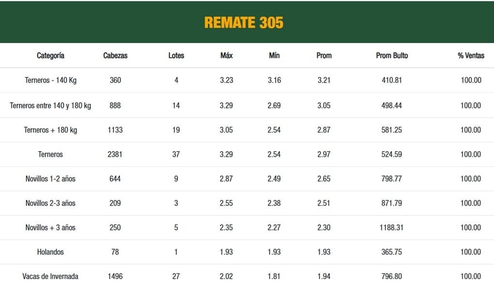Choose the Novillos 2-3 años row
This screenshot has height=296, width=494.
(x=247, y=203)
